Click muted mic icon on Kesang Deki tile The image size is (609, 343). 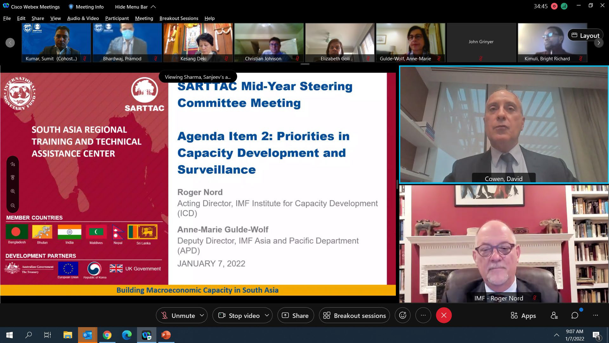(x=226, y=58)
